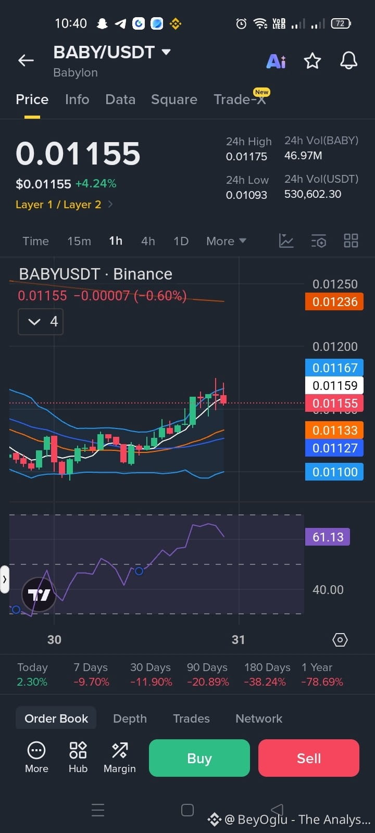375x833 pixels.
Task: Tap the 0.01167 blue price label
Action: [334, 368]
